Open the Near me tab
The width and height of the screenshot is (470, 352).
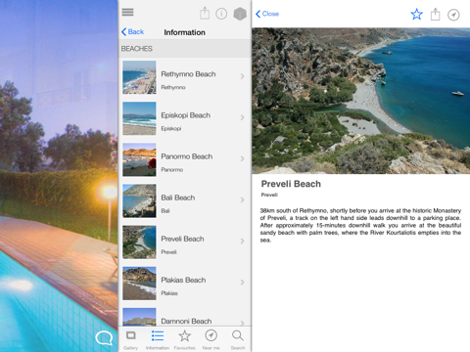tap(211, 339)
